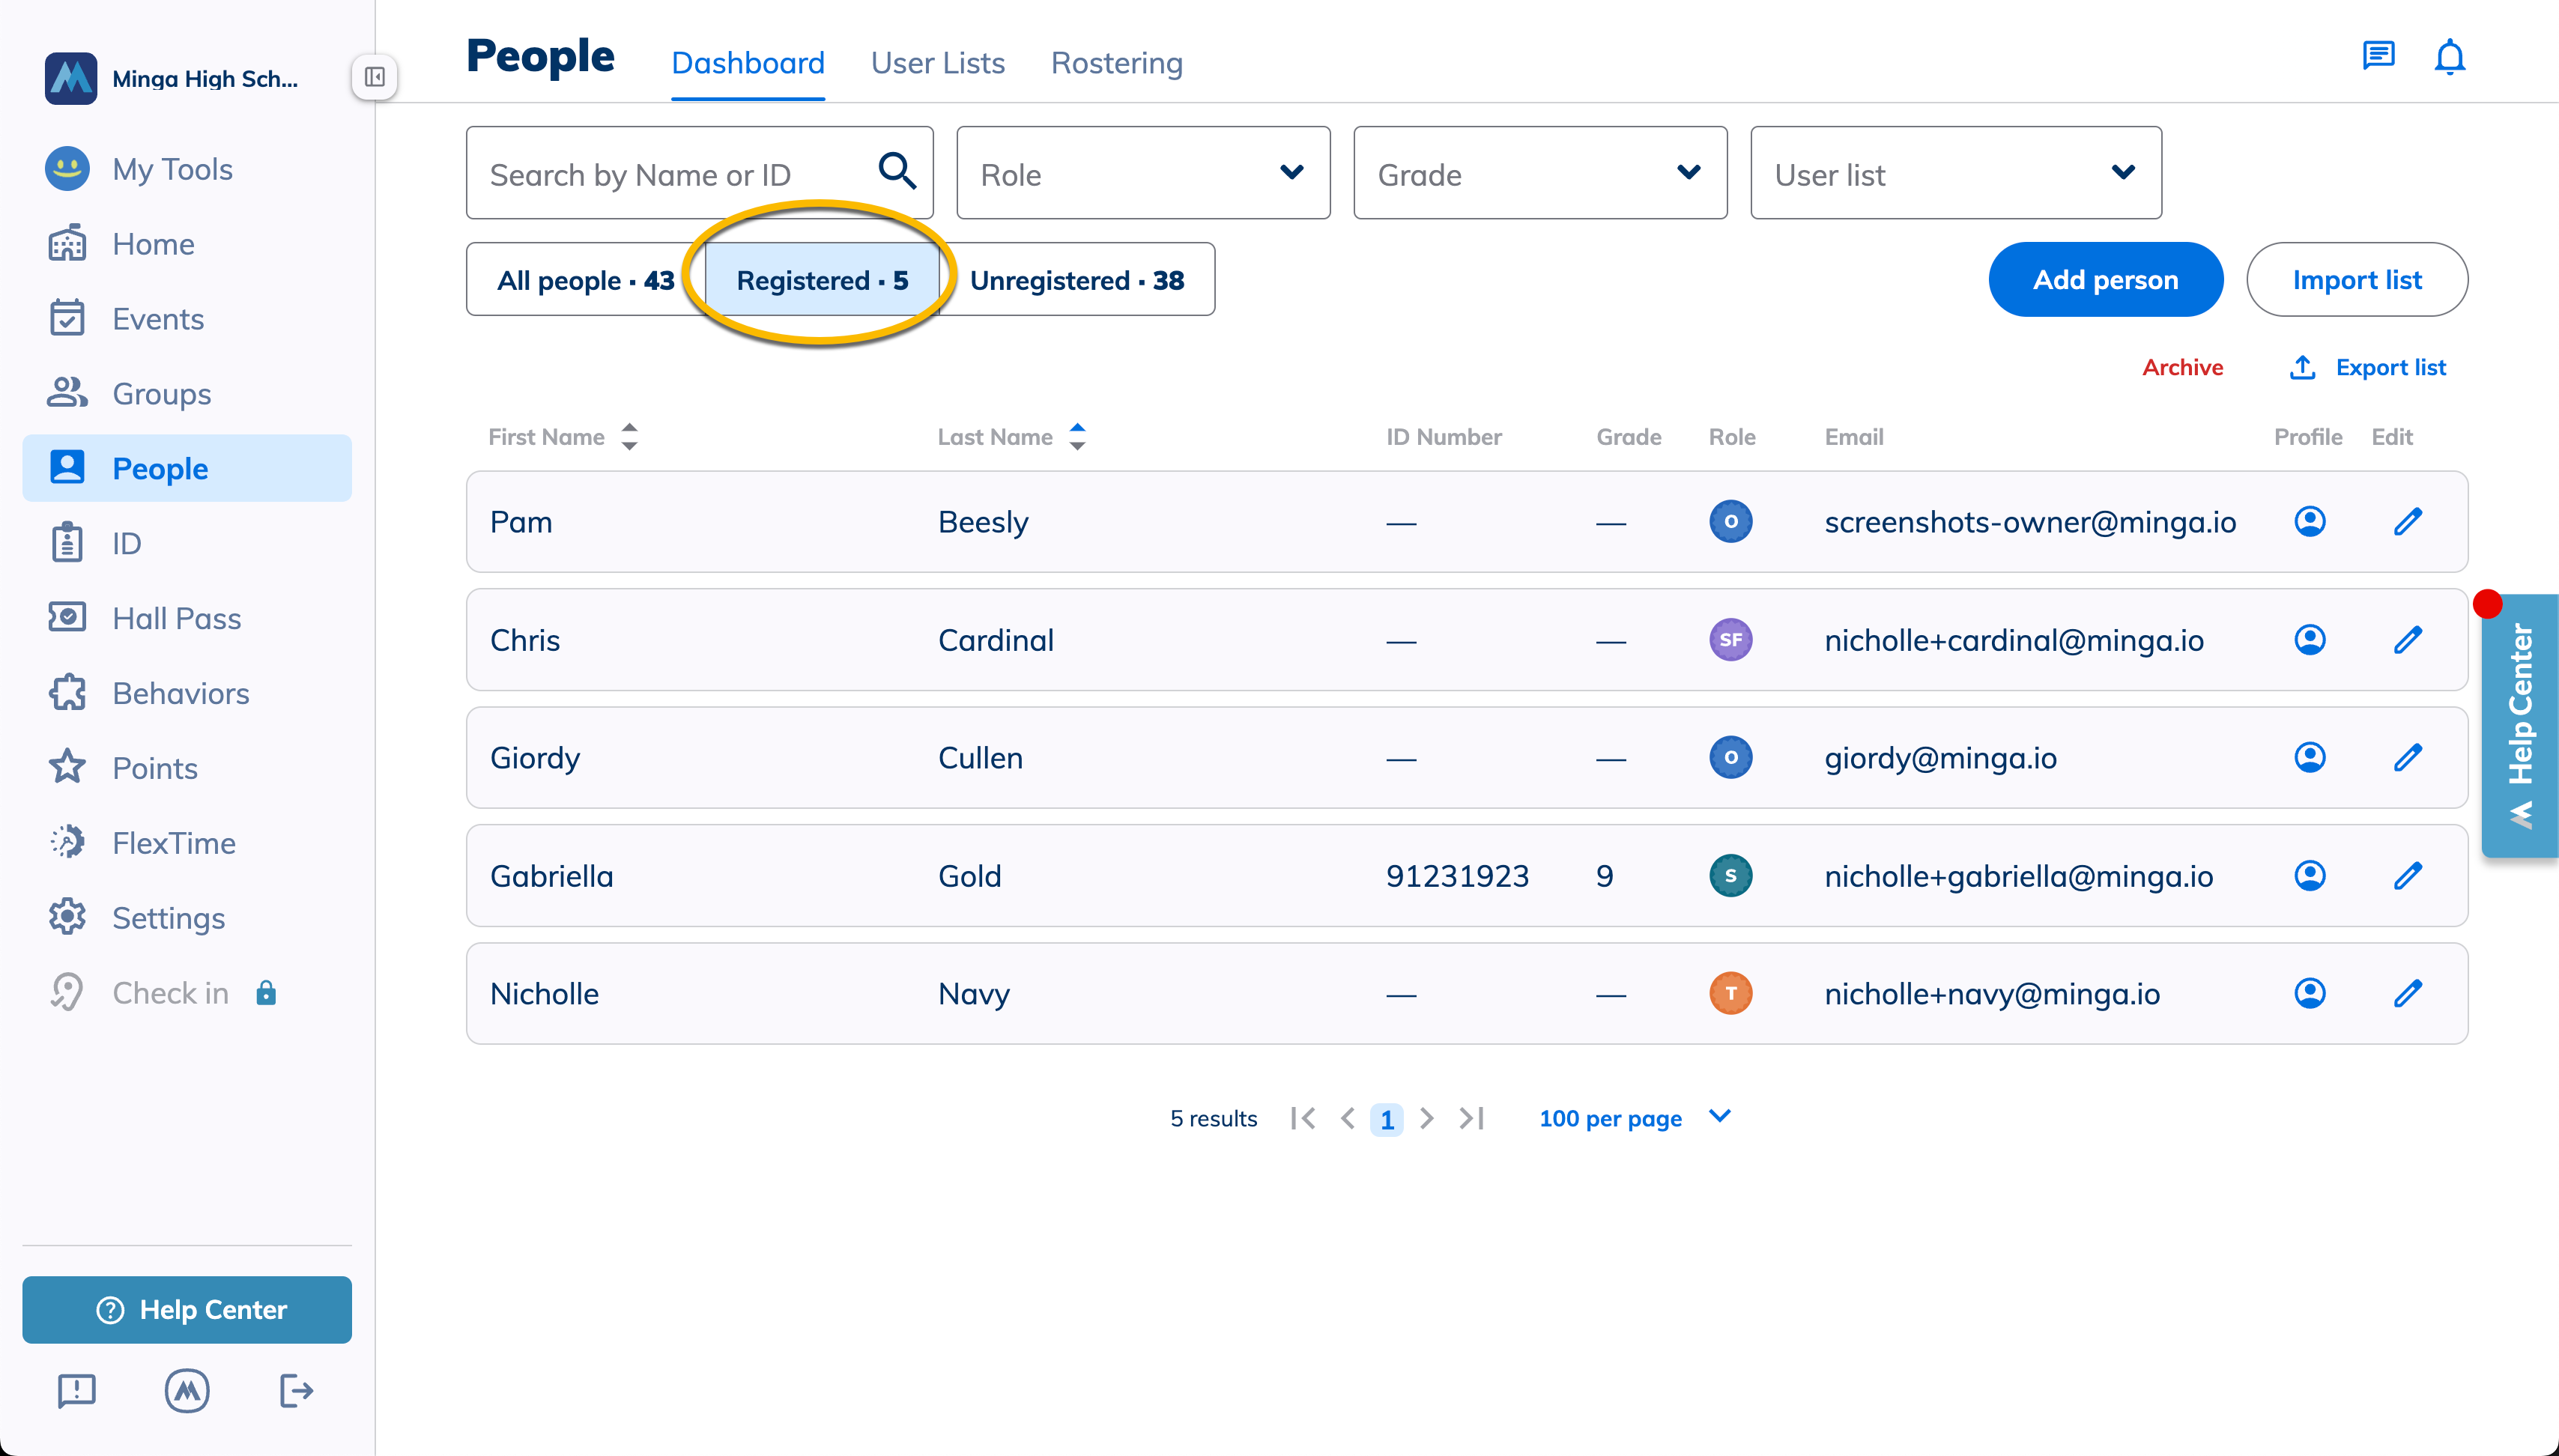Open the messages chat icon
This screenshot has width=2559, height=1456.
click(x=2378, y=56)
